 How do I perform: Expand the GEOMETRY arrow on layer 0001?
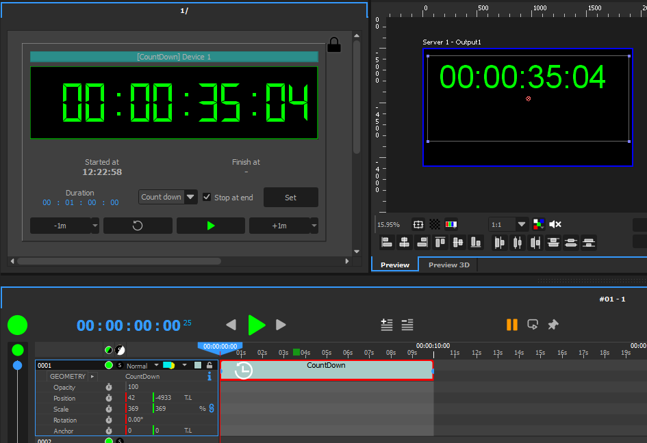pyautogui.click(x=92, y=376)
